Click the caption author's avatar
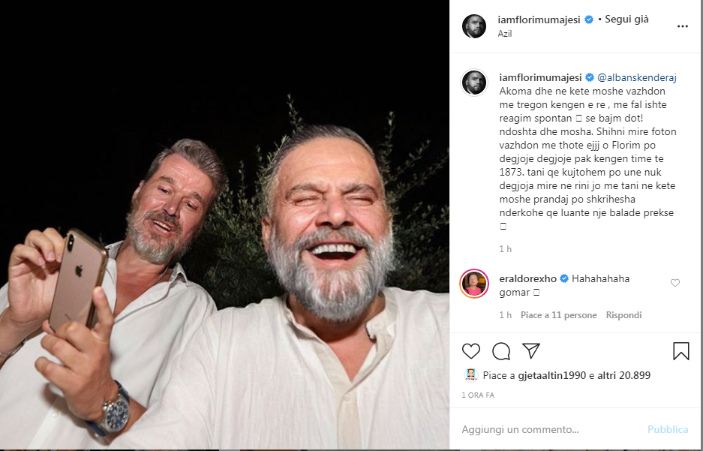Image resolution: width=703 pixels, height=451 pixels. tap(474, 83)
